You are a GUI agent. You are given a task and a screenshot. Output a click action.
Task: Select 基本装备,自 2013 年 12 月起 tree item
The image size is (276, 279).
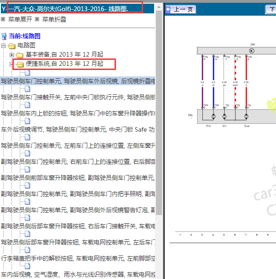click(x=64, y=54)
